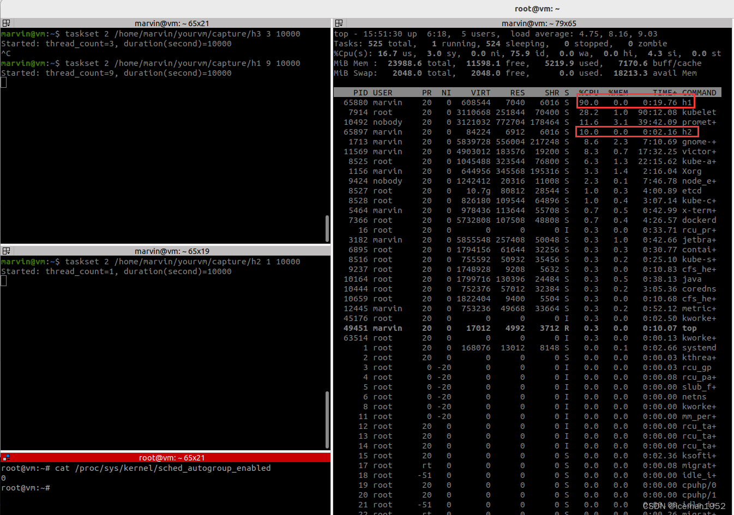Viewport: 734px width, 515px height.
Task: Click the ^C line in the top-left pane
Action: [6, 53]
